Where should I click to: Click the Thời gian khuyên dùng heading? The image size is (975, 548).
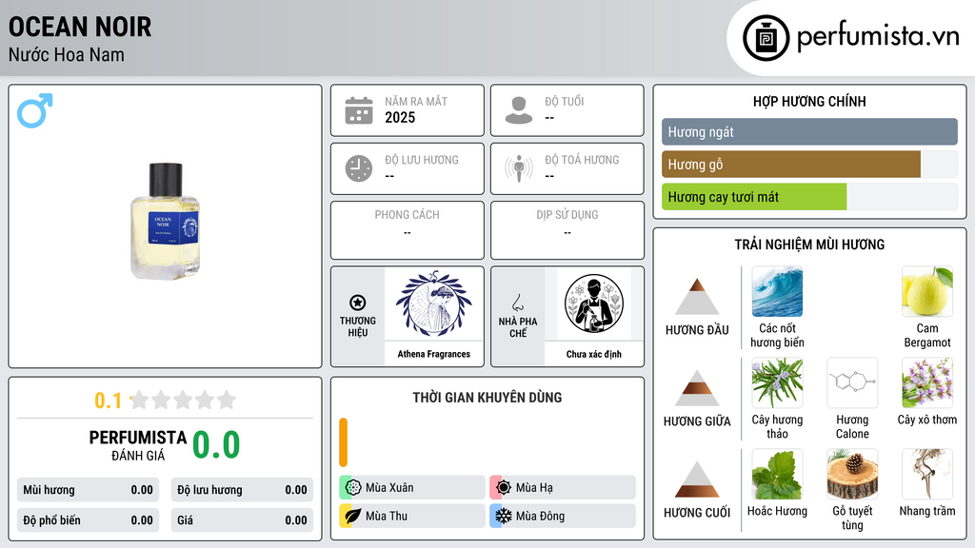[487, 398]
